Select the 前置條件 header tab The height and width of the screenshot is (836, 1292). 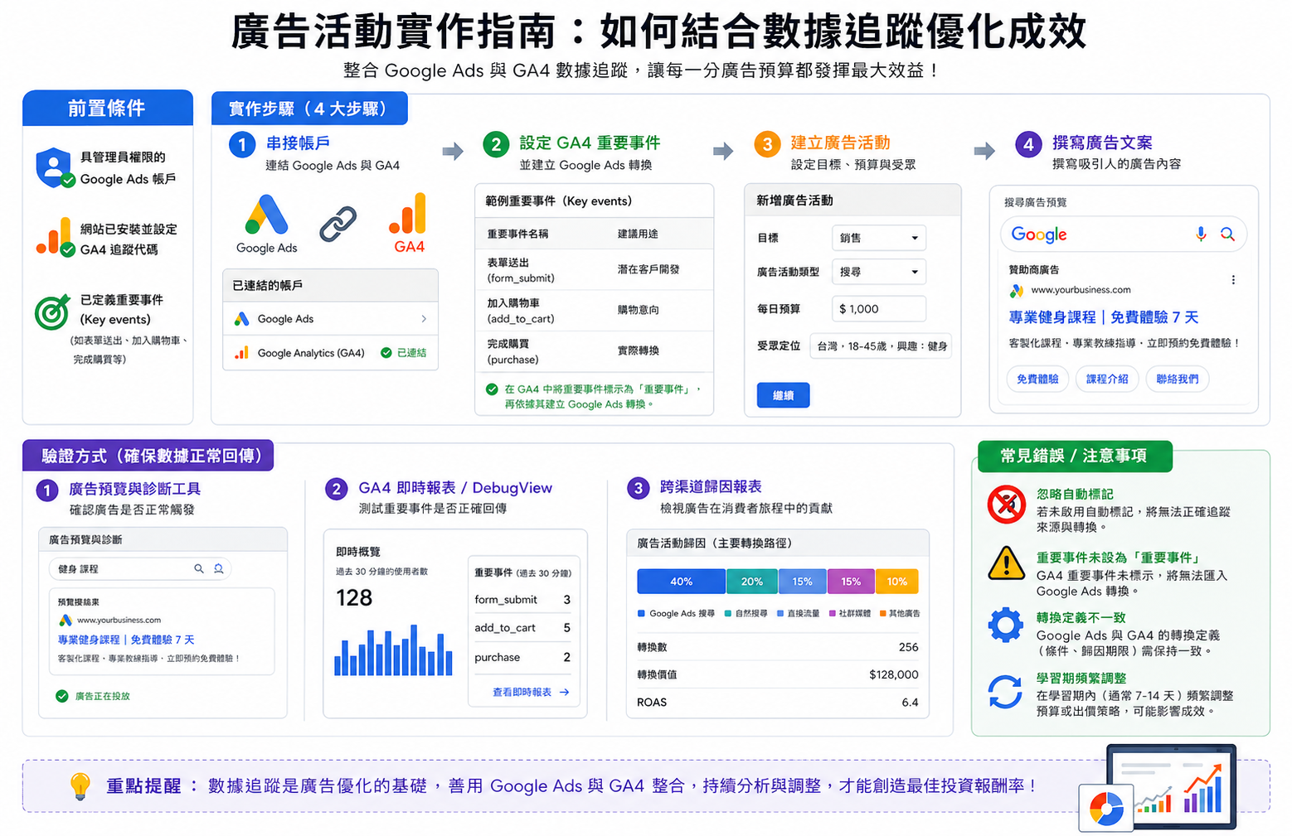click(108, 108)
